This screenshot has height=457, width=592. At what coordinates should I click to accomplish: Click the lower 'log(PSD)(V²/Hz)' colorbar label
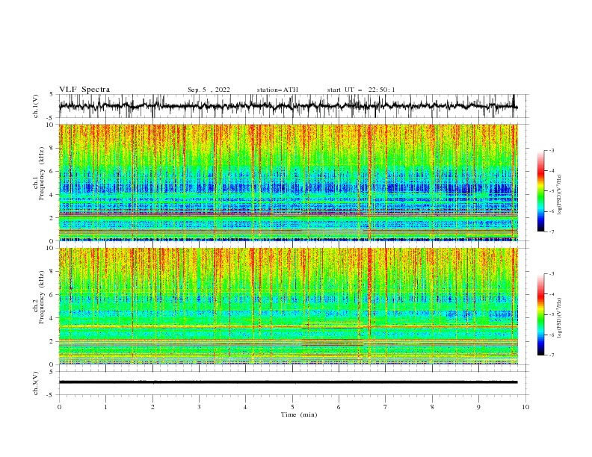pos(560,317)
